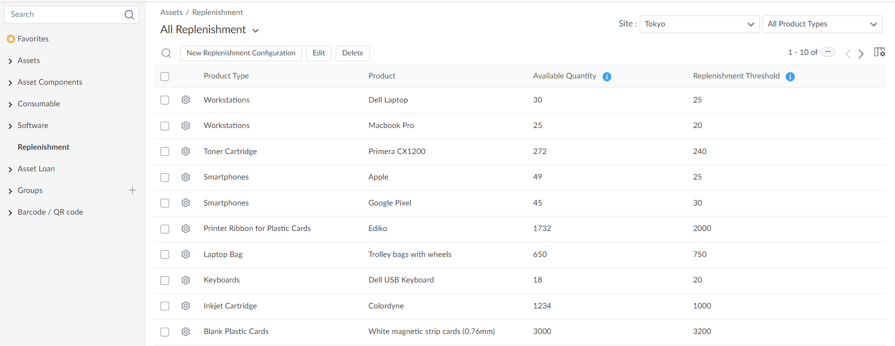The width and height of the screenshot is (895, 346).
Task: Open Replenishment Threshold info icon
Action: [x=790, y=77]
